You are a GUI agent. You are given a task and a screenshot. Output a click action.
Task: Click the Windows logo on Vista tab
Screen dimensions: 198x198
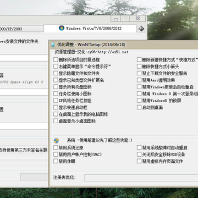[x=62, y=28]
